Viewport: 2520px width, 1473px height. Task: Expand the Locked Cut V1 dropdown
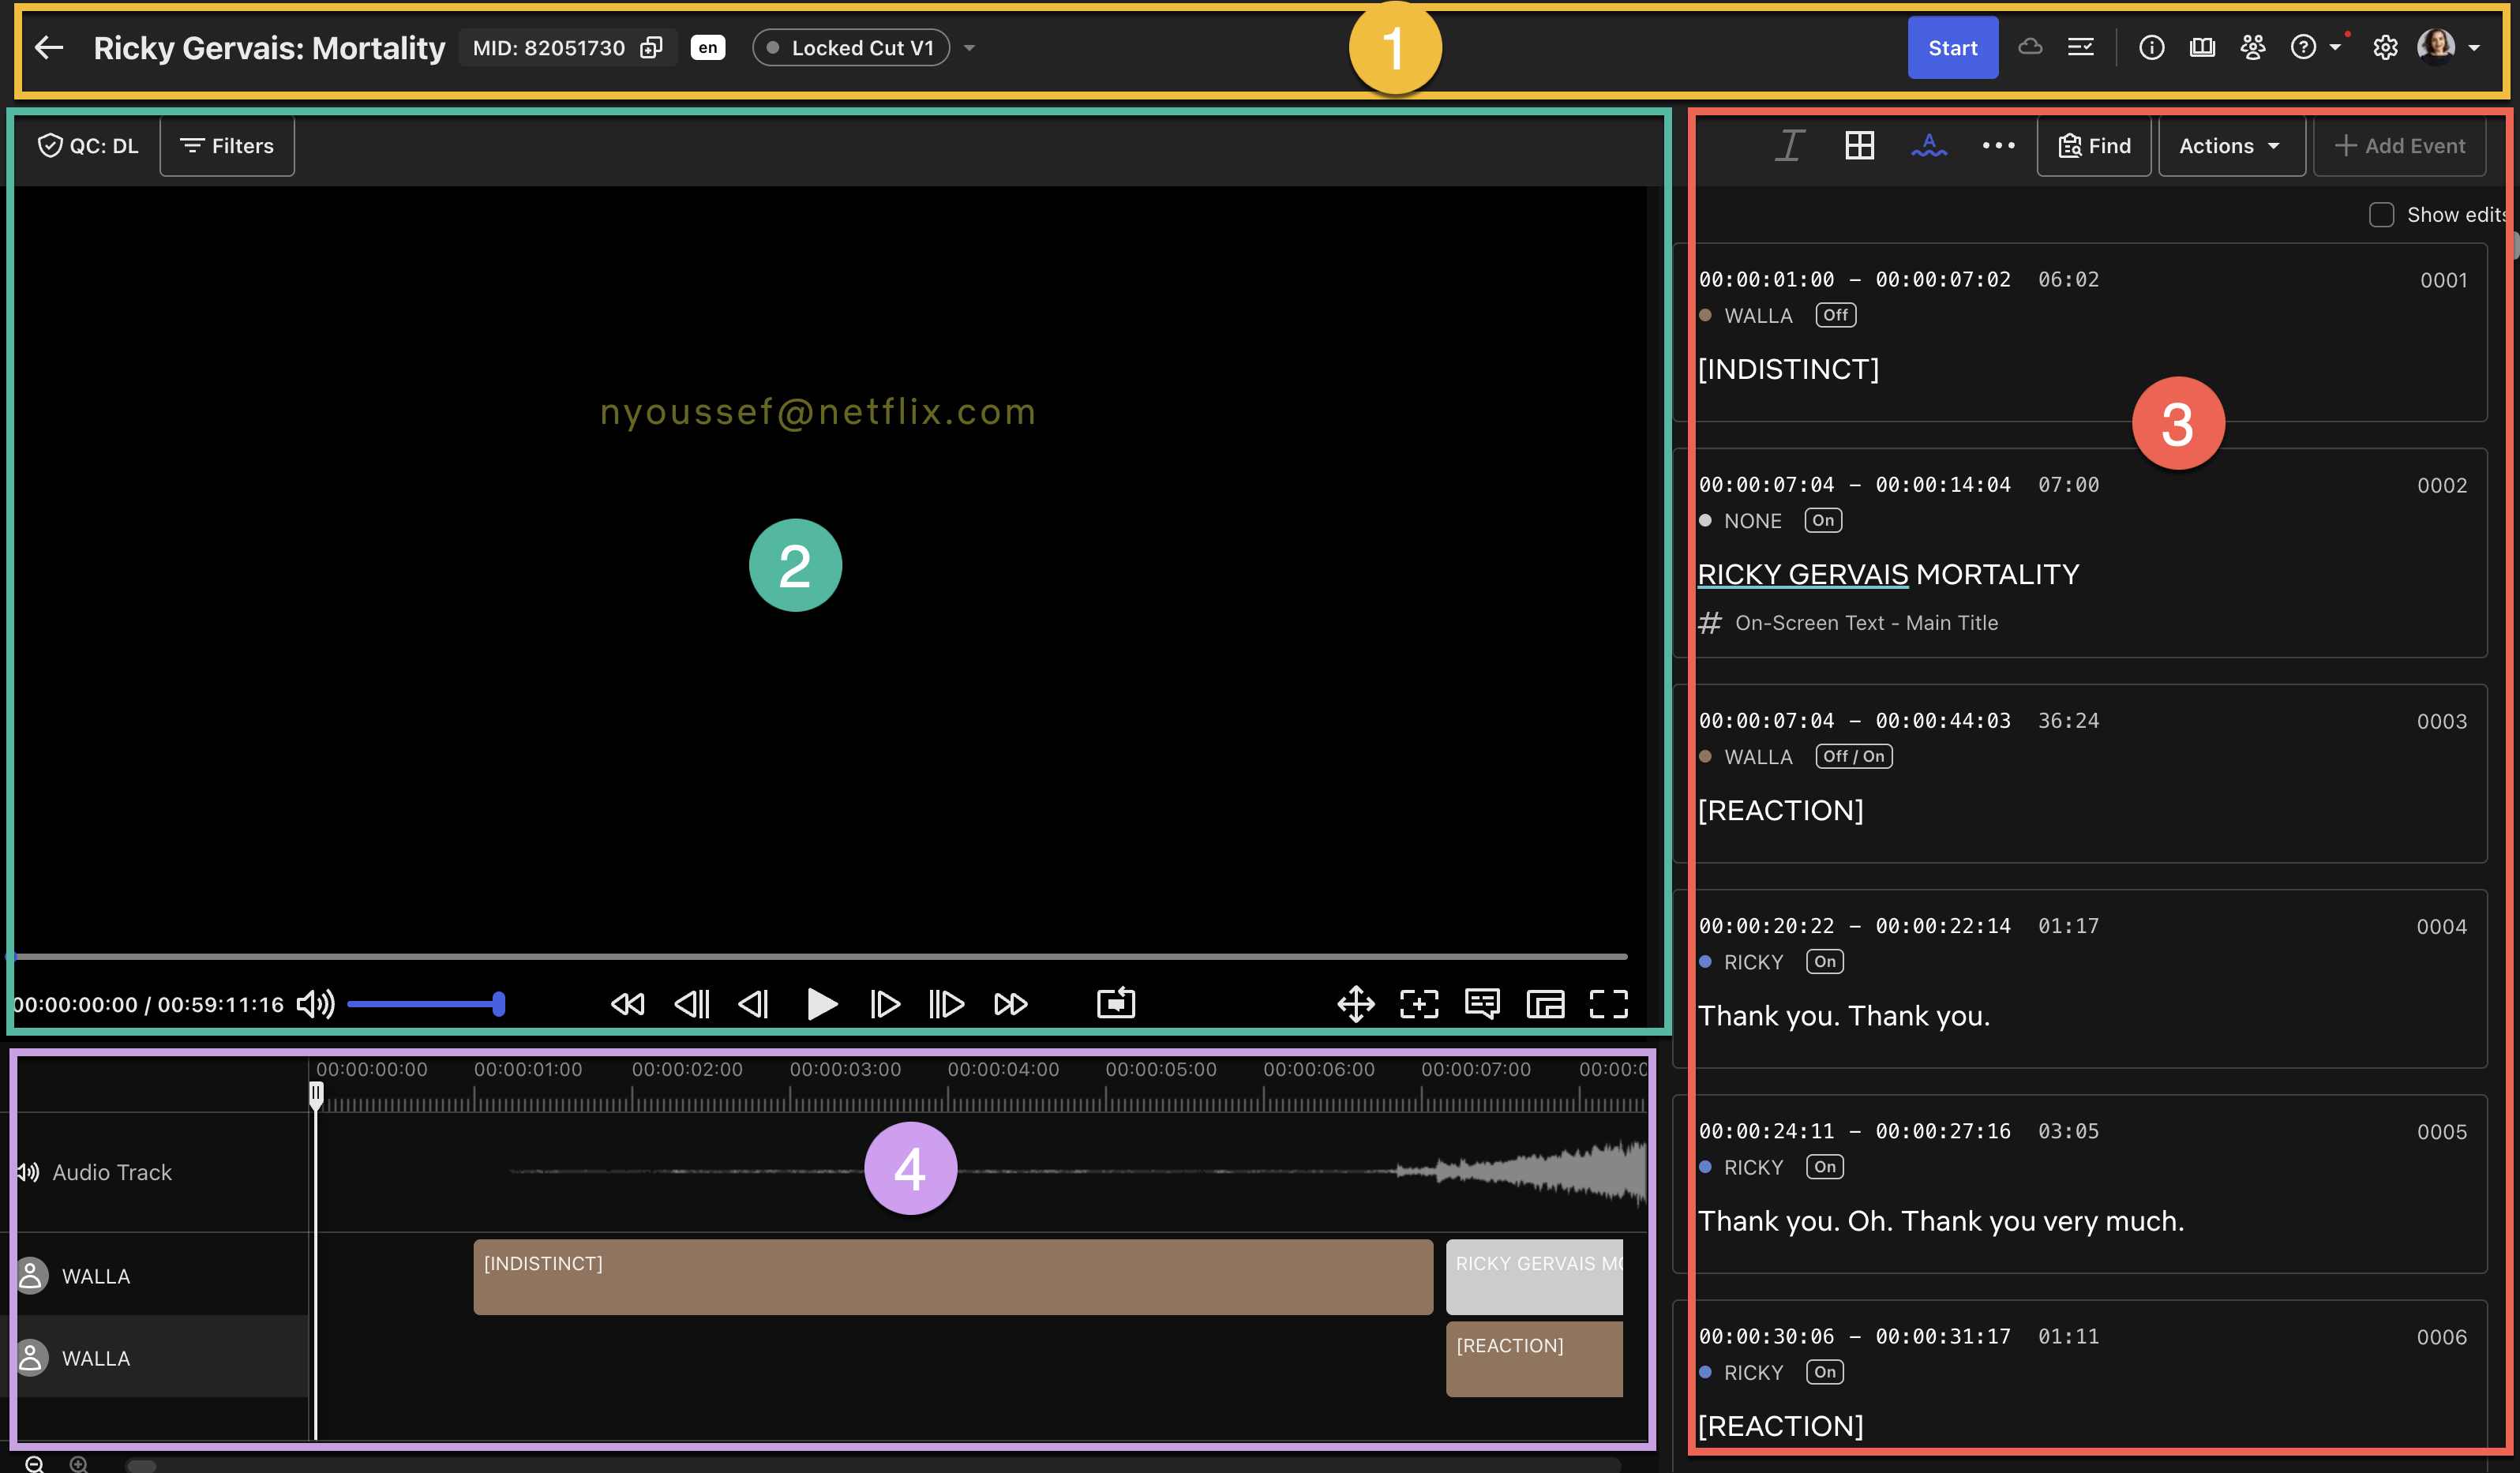[969, 48]
